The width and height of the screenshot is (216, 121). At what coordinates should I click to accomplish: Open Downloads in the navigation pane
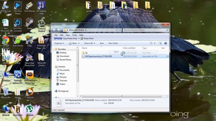point(63,56)
